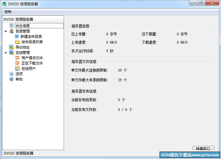
Task: Open 用户请求文件 entry
Action: [x=32, y=58]
